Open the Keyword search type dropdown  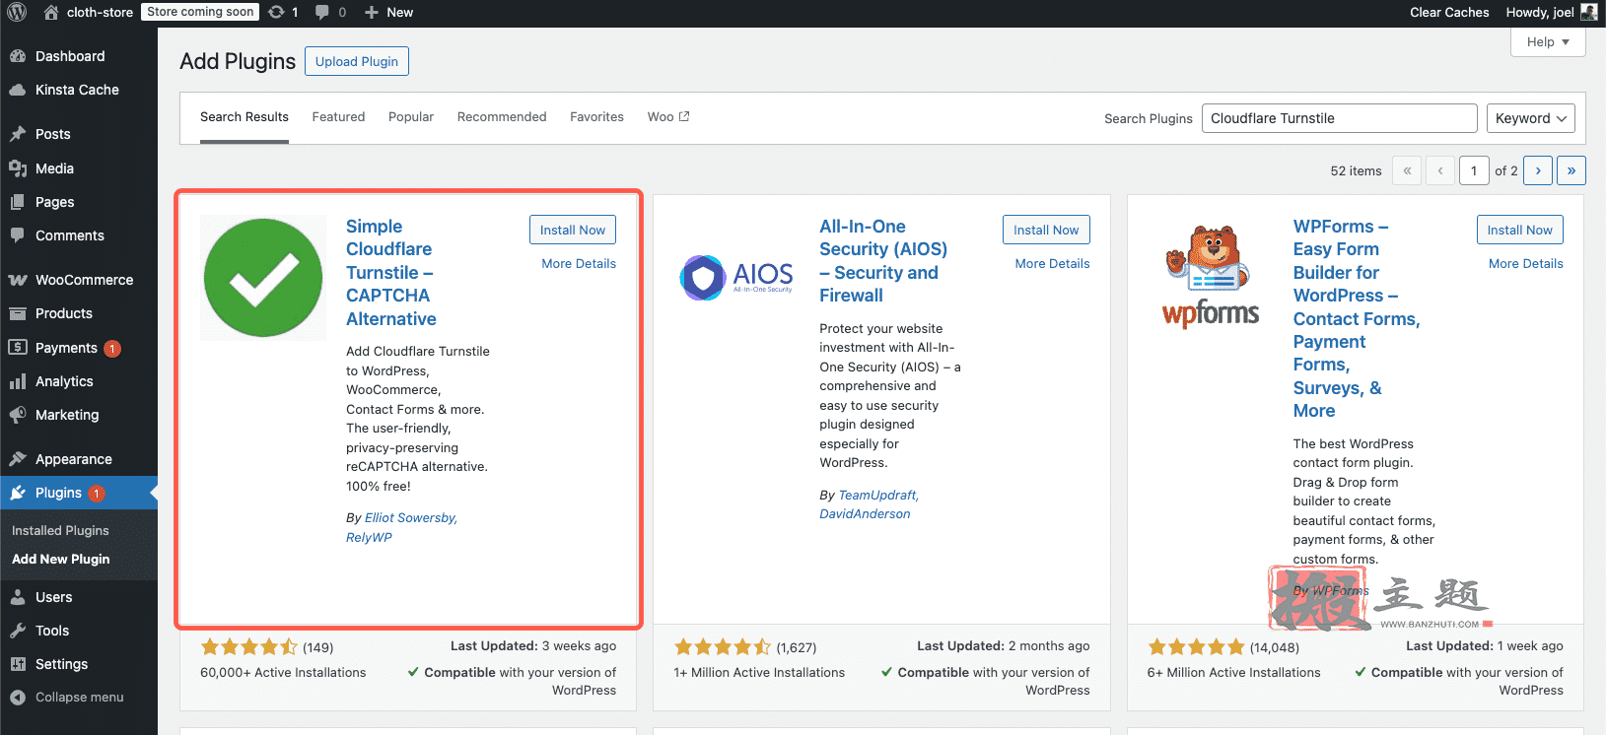(1530, 118)
